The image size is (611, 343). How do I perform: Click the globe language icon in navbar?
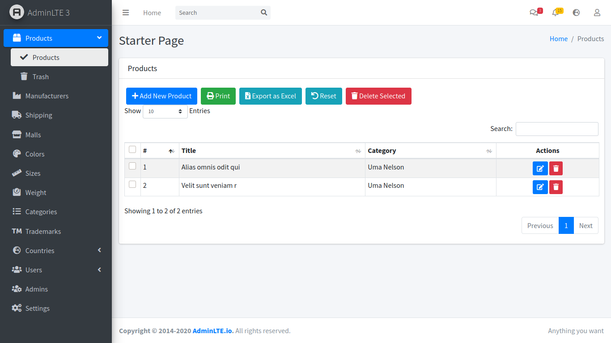pyautogui.click(x=576, y=13)
